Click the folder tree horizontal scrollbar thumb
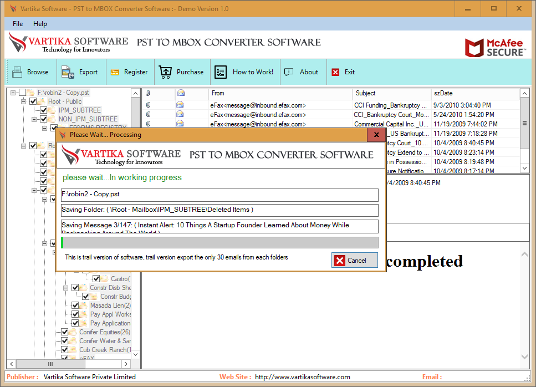Screen dimensions: 536x387 tap(50, 364)
